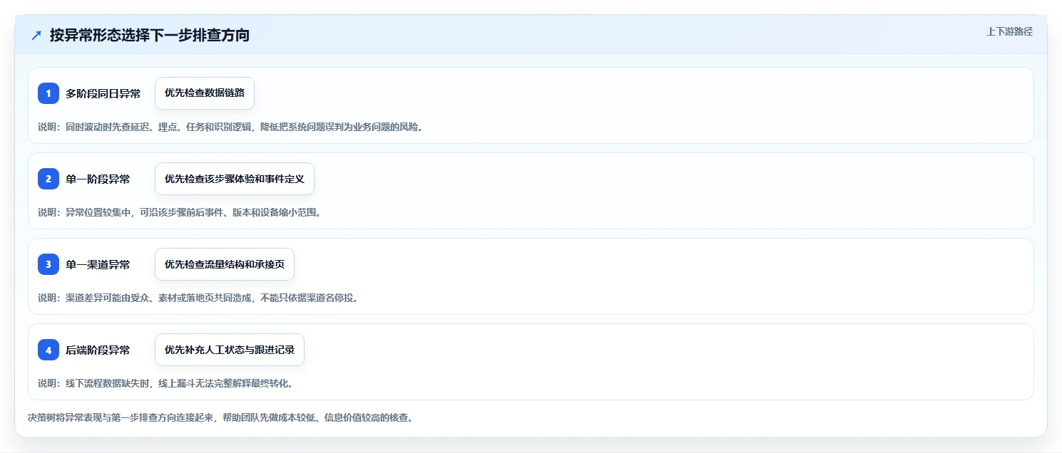Click the description starting 异常位置较集中

[x=180, y=212]
